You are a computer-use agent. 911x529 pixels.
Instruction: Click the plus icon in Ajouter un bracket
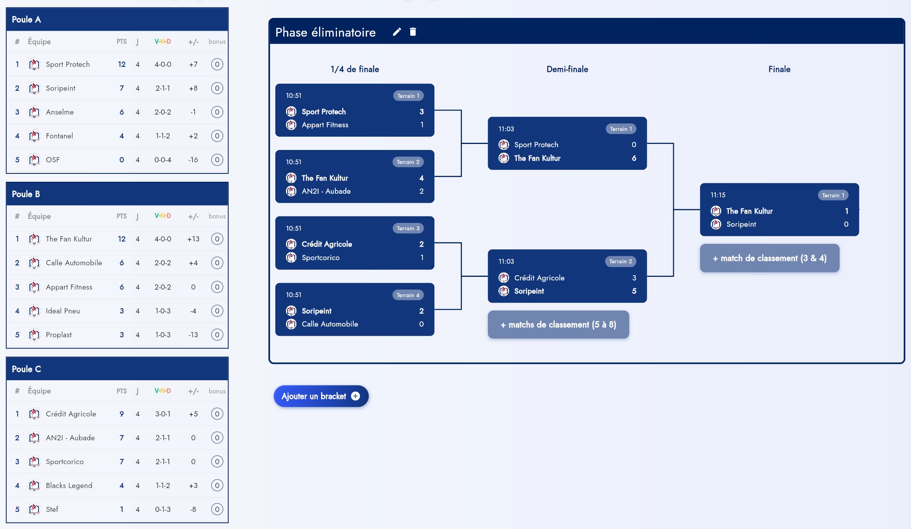(356, 396)
